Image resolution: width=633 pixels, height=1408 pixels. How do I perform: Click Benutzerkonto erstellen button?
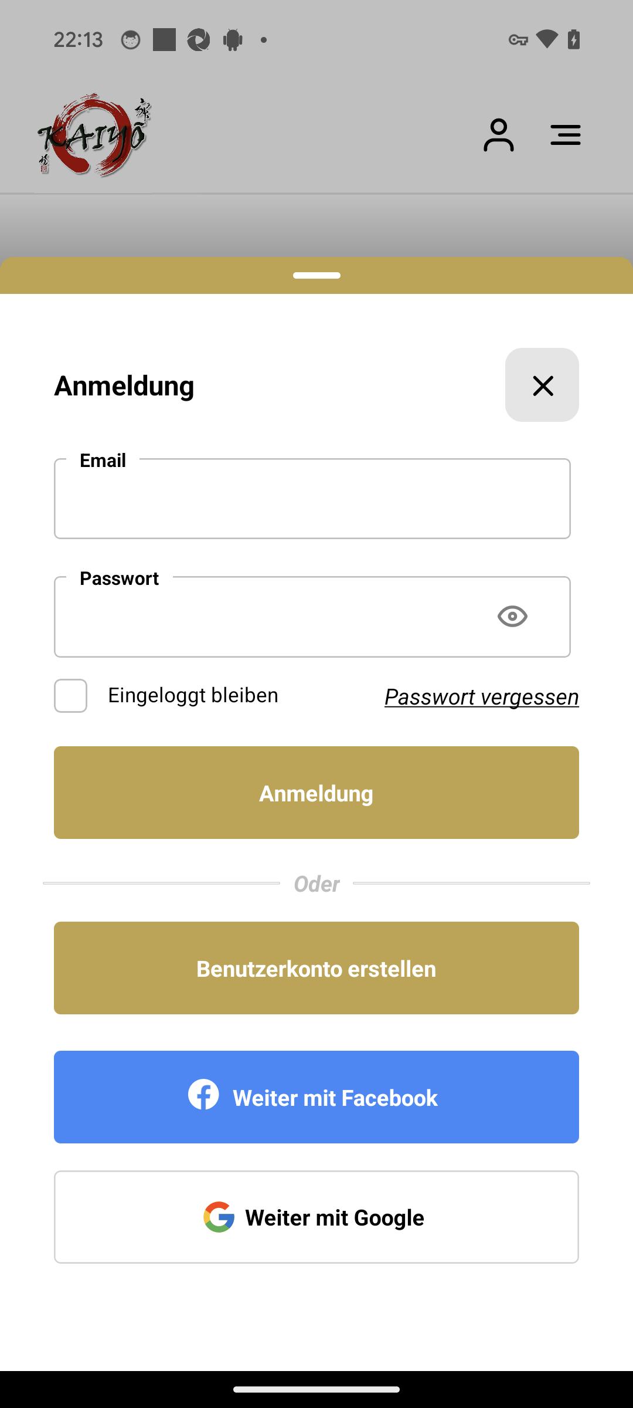coord(316,968)
